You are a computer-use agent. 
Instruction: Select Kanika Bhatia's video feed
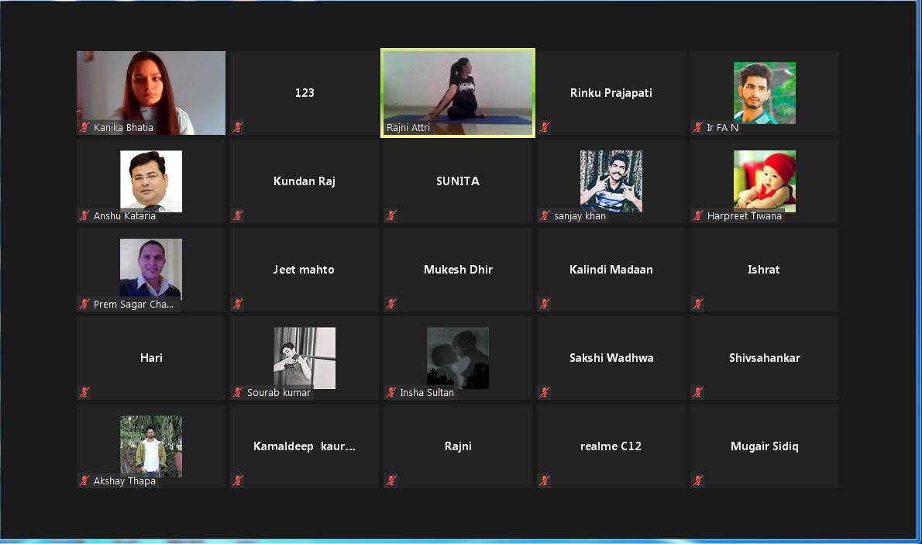click(151, 93)
